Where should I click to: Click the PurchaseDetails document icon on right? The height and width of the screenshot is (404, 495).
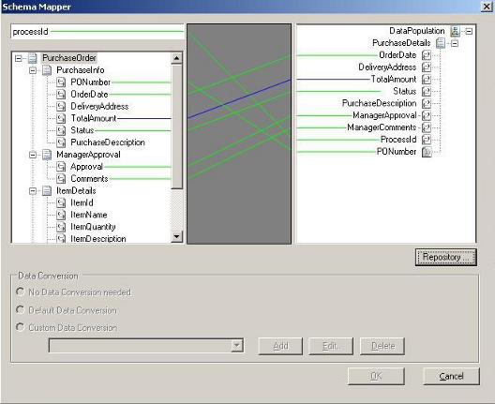[441, 43]
